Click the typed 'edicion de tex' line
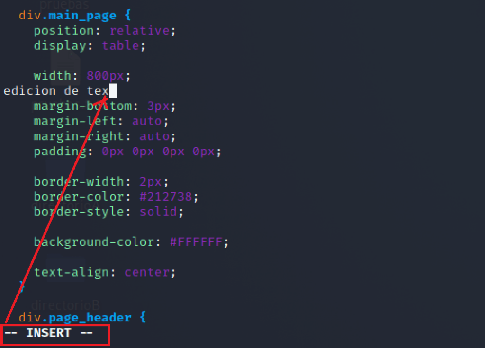 point(56,91)
